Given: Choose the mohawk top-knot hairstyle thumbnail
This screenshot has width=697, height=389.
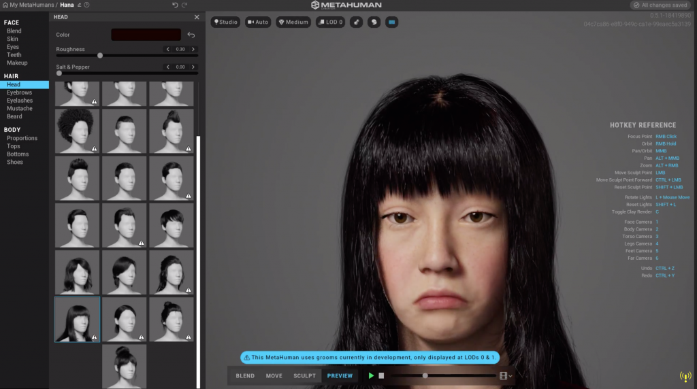Looking at the screenshot, I should pos(172,131).
